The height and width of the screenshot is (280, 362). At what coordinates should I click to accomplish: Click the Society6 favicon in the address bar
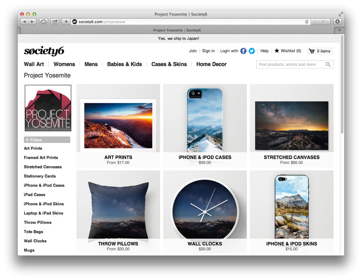tap(75, 22)
